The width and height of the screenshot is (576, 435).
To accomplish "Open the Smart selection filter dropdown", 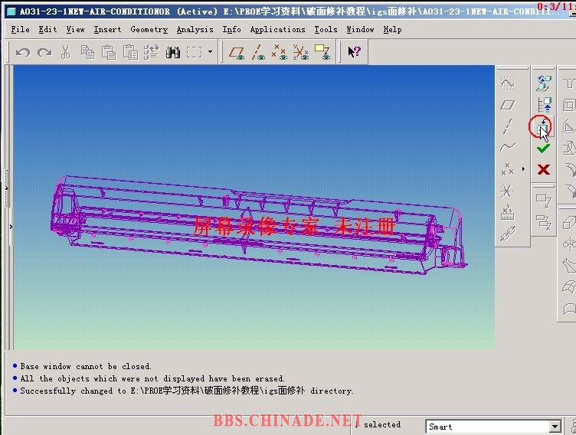I will [x=493, y=427].
